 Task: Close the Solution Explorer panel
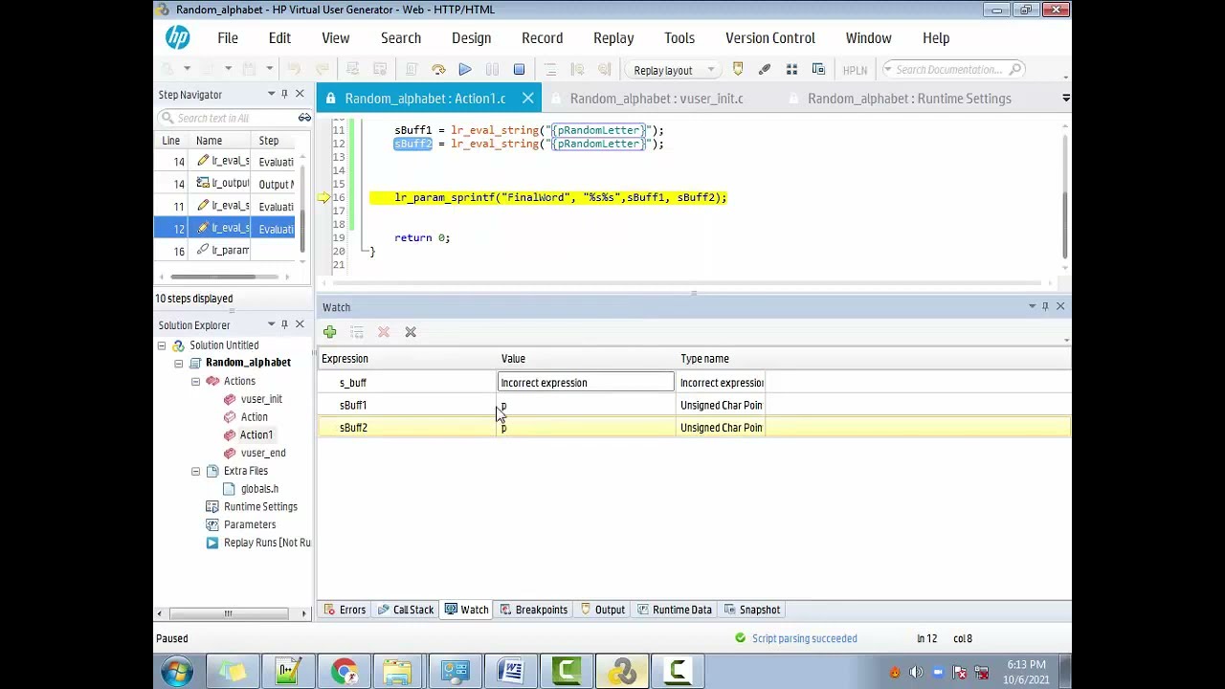tap(300, 324)
